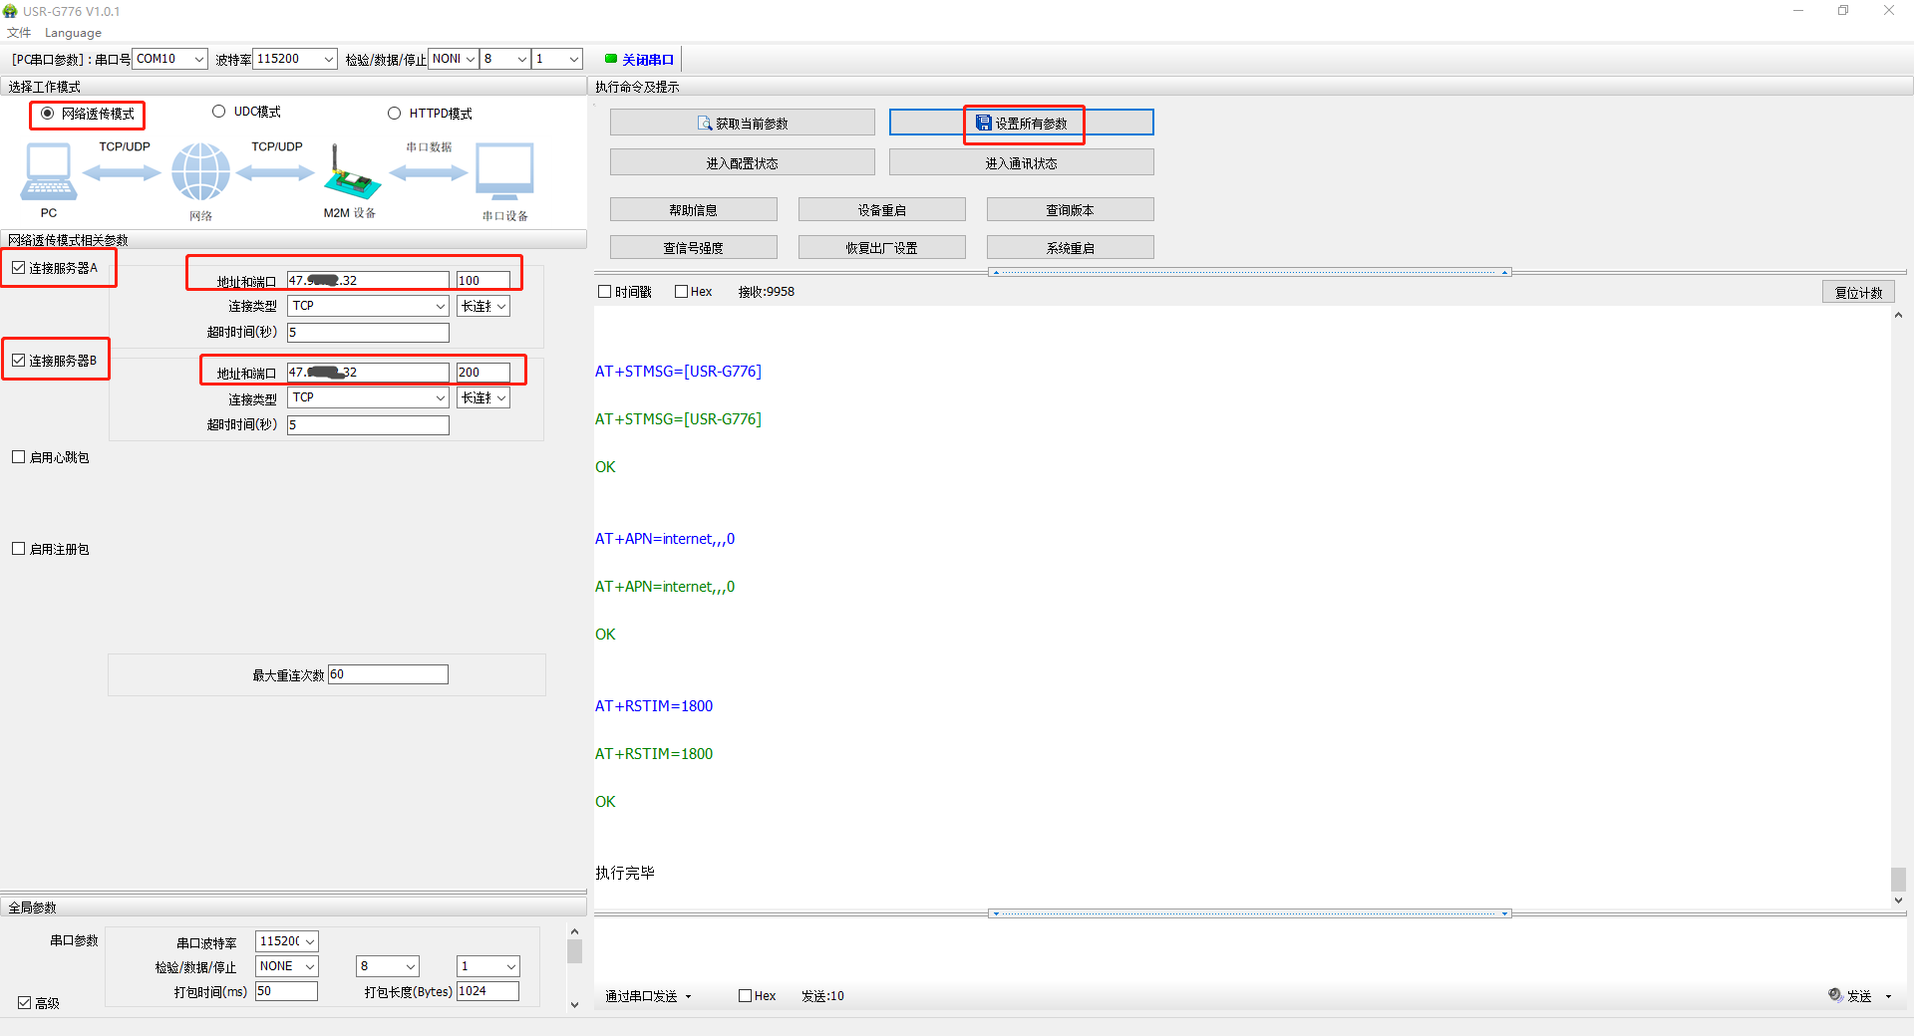This screenshot has width=1914, height=1036.
Task: Click the green close serial port icon
Action: (611, 59)
